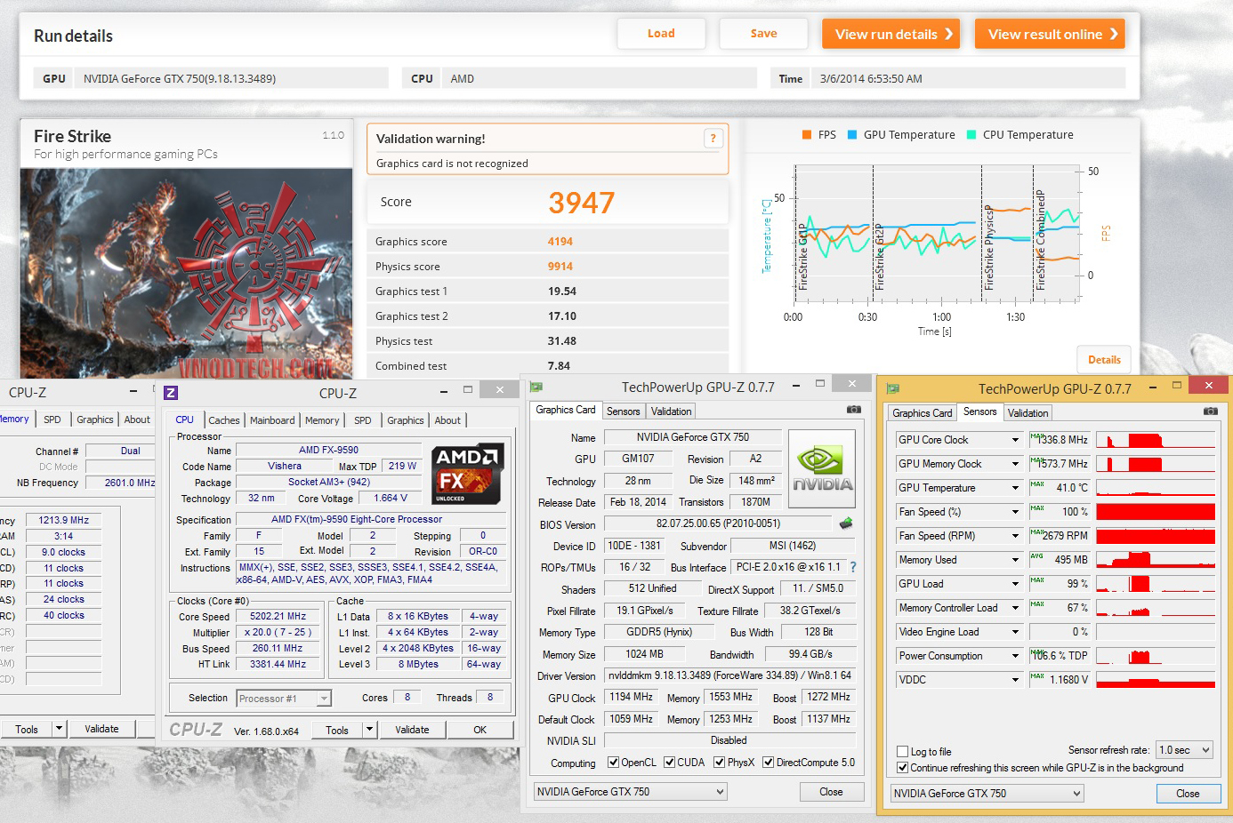The image size is (1233, 823).
Task: Enable the Log to file checkbox
Action: point(903,752)
